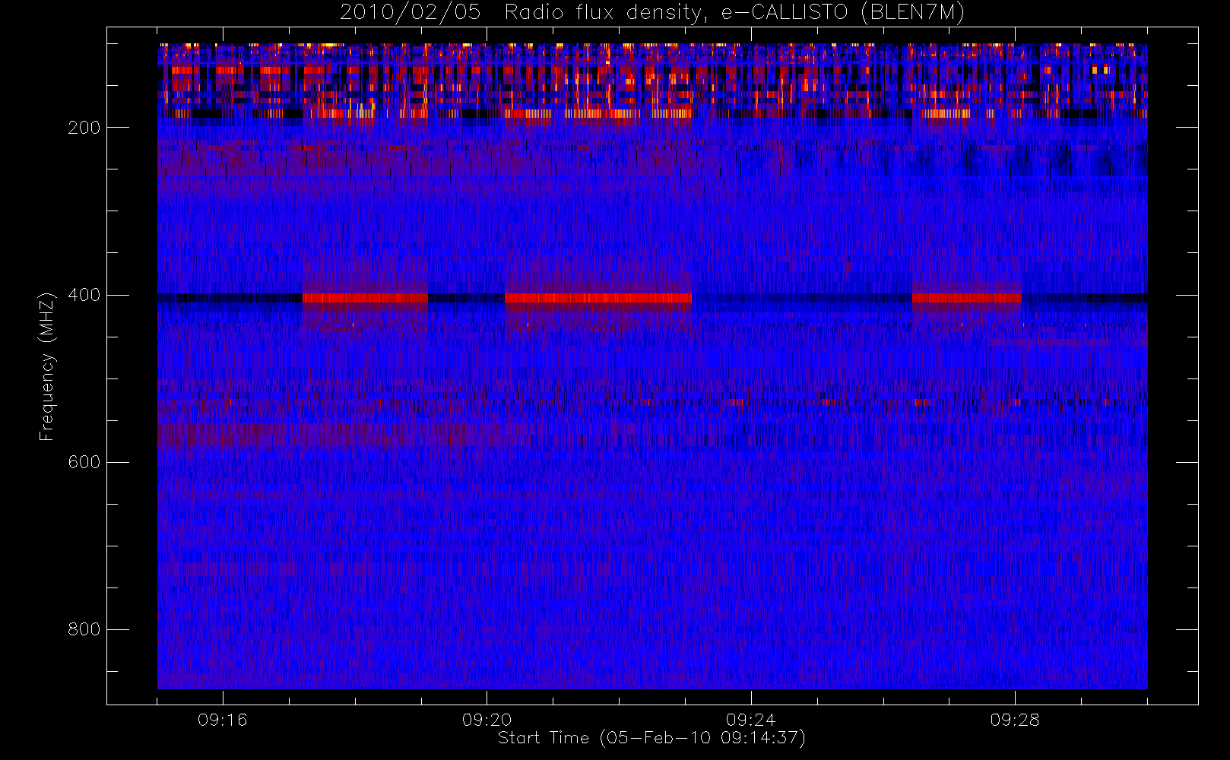
Task: Click the 09:28 time tick label
Action: [1015, 720]
